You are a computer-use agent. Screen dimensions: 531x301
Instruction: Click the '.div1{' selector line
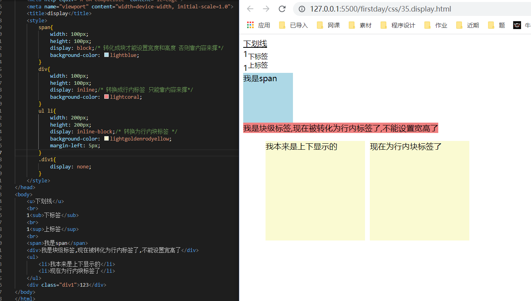coord(47,159)
